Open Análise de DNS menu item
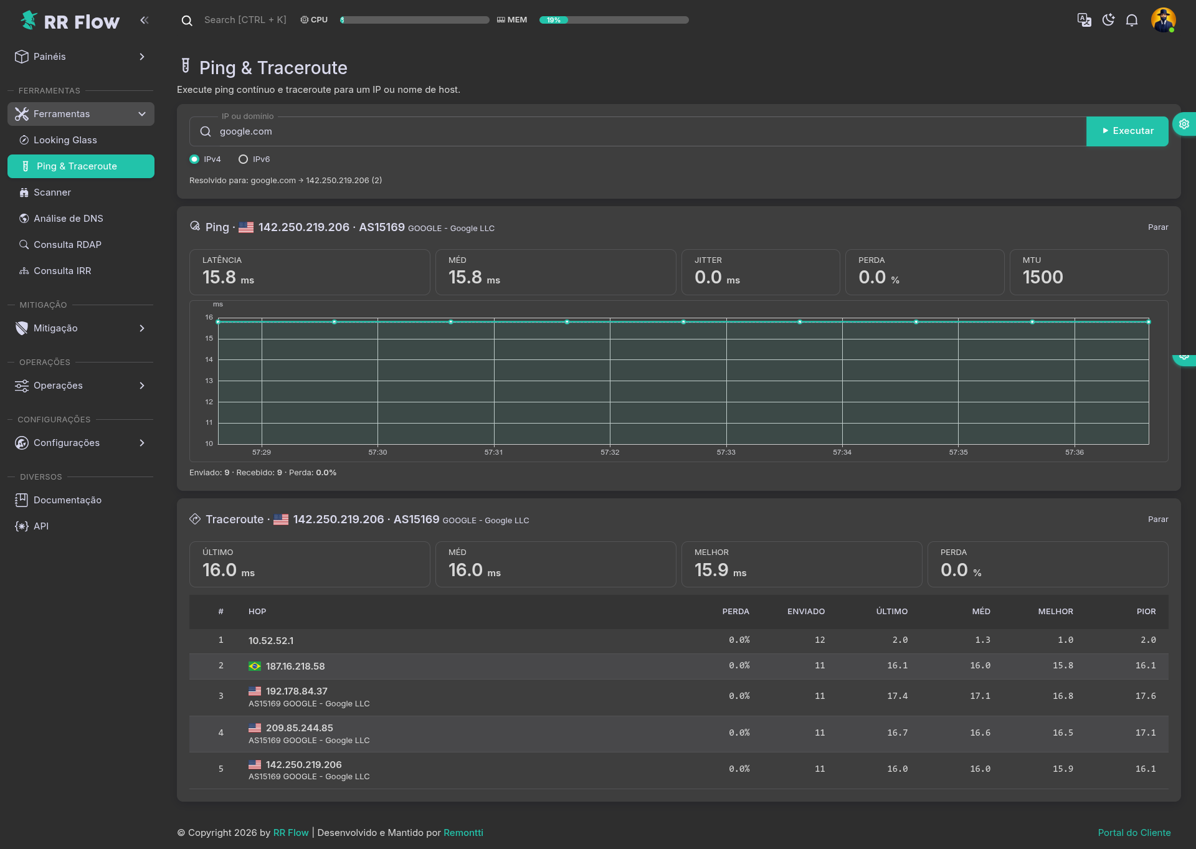The height and width of the screenshot is (849, 1196). 69,219
